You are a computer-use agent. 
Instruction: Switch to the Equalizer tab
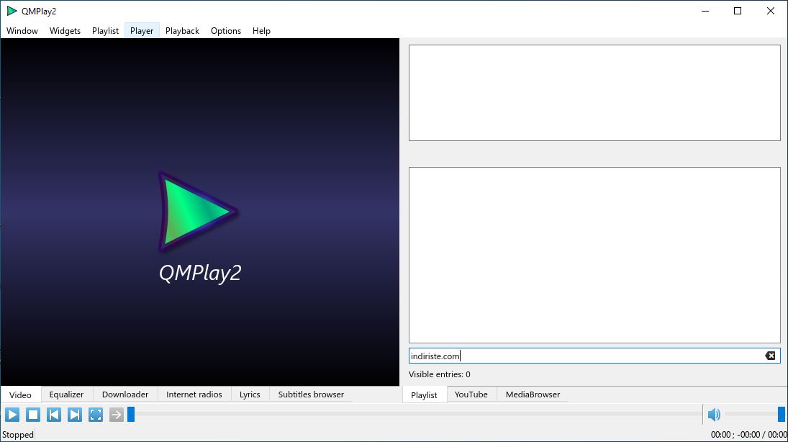[66, 394]
